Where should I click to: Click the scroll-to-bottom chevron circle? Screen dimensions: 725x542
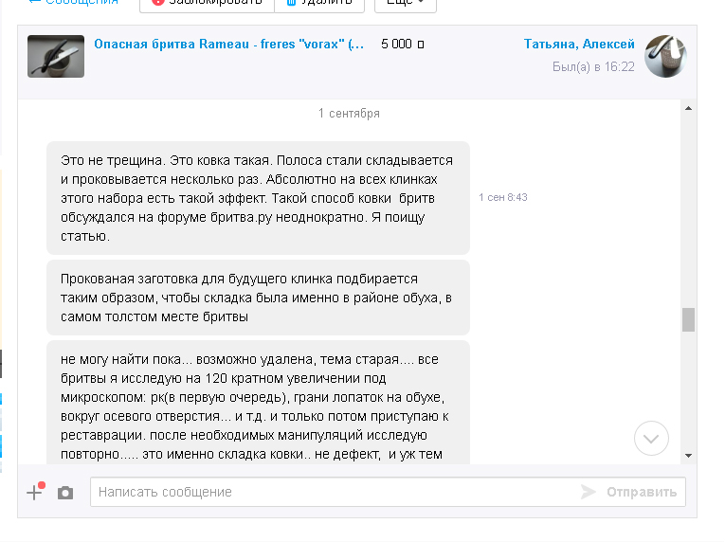coord(651,438)
